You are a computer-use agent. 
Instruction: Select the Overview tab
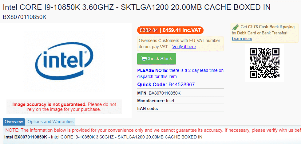14,122
